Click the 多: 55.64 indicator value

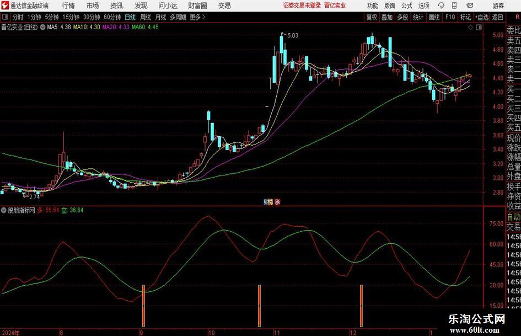coord(48,210)
